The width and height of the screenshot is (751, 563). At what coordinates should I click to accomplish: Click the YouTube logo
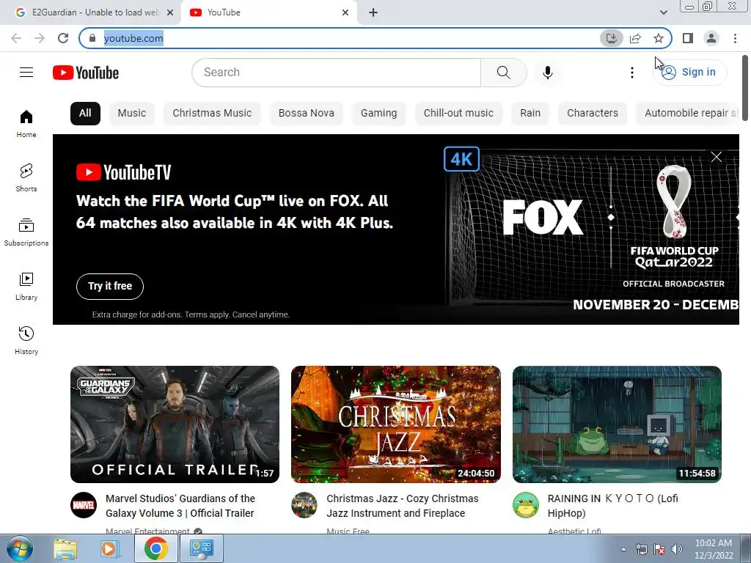click(x=86, y=73)
